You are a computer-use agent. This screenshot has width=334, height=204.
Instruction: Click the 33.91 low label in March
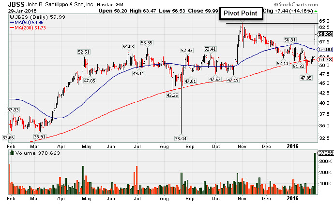click(x=40, y=136)
